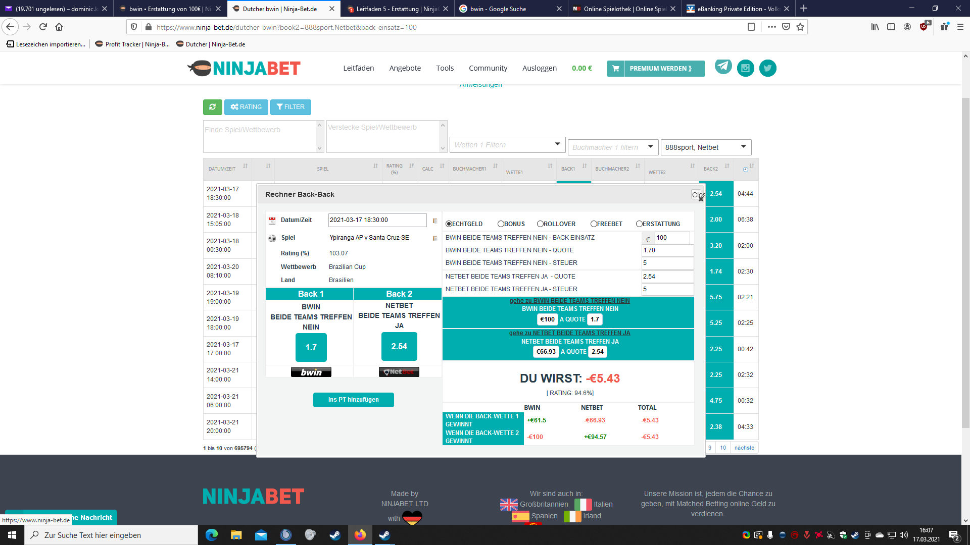Image resolution: width=970 pixels, height=545 pixels.
Task: Select the ERSTATTUNG radio option
Action: coord(639,224)
